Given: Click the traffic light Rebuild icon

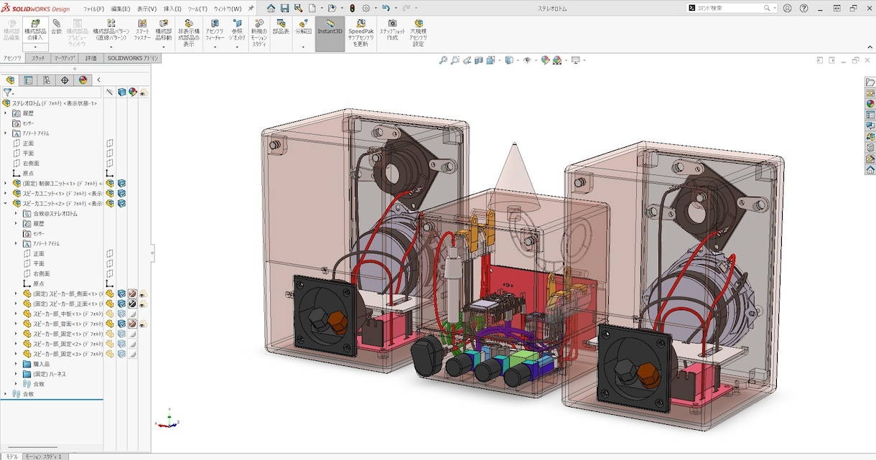Looking at the screenshot, I should [351, 8].
